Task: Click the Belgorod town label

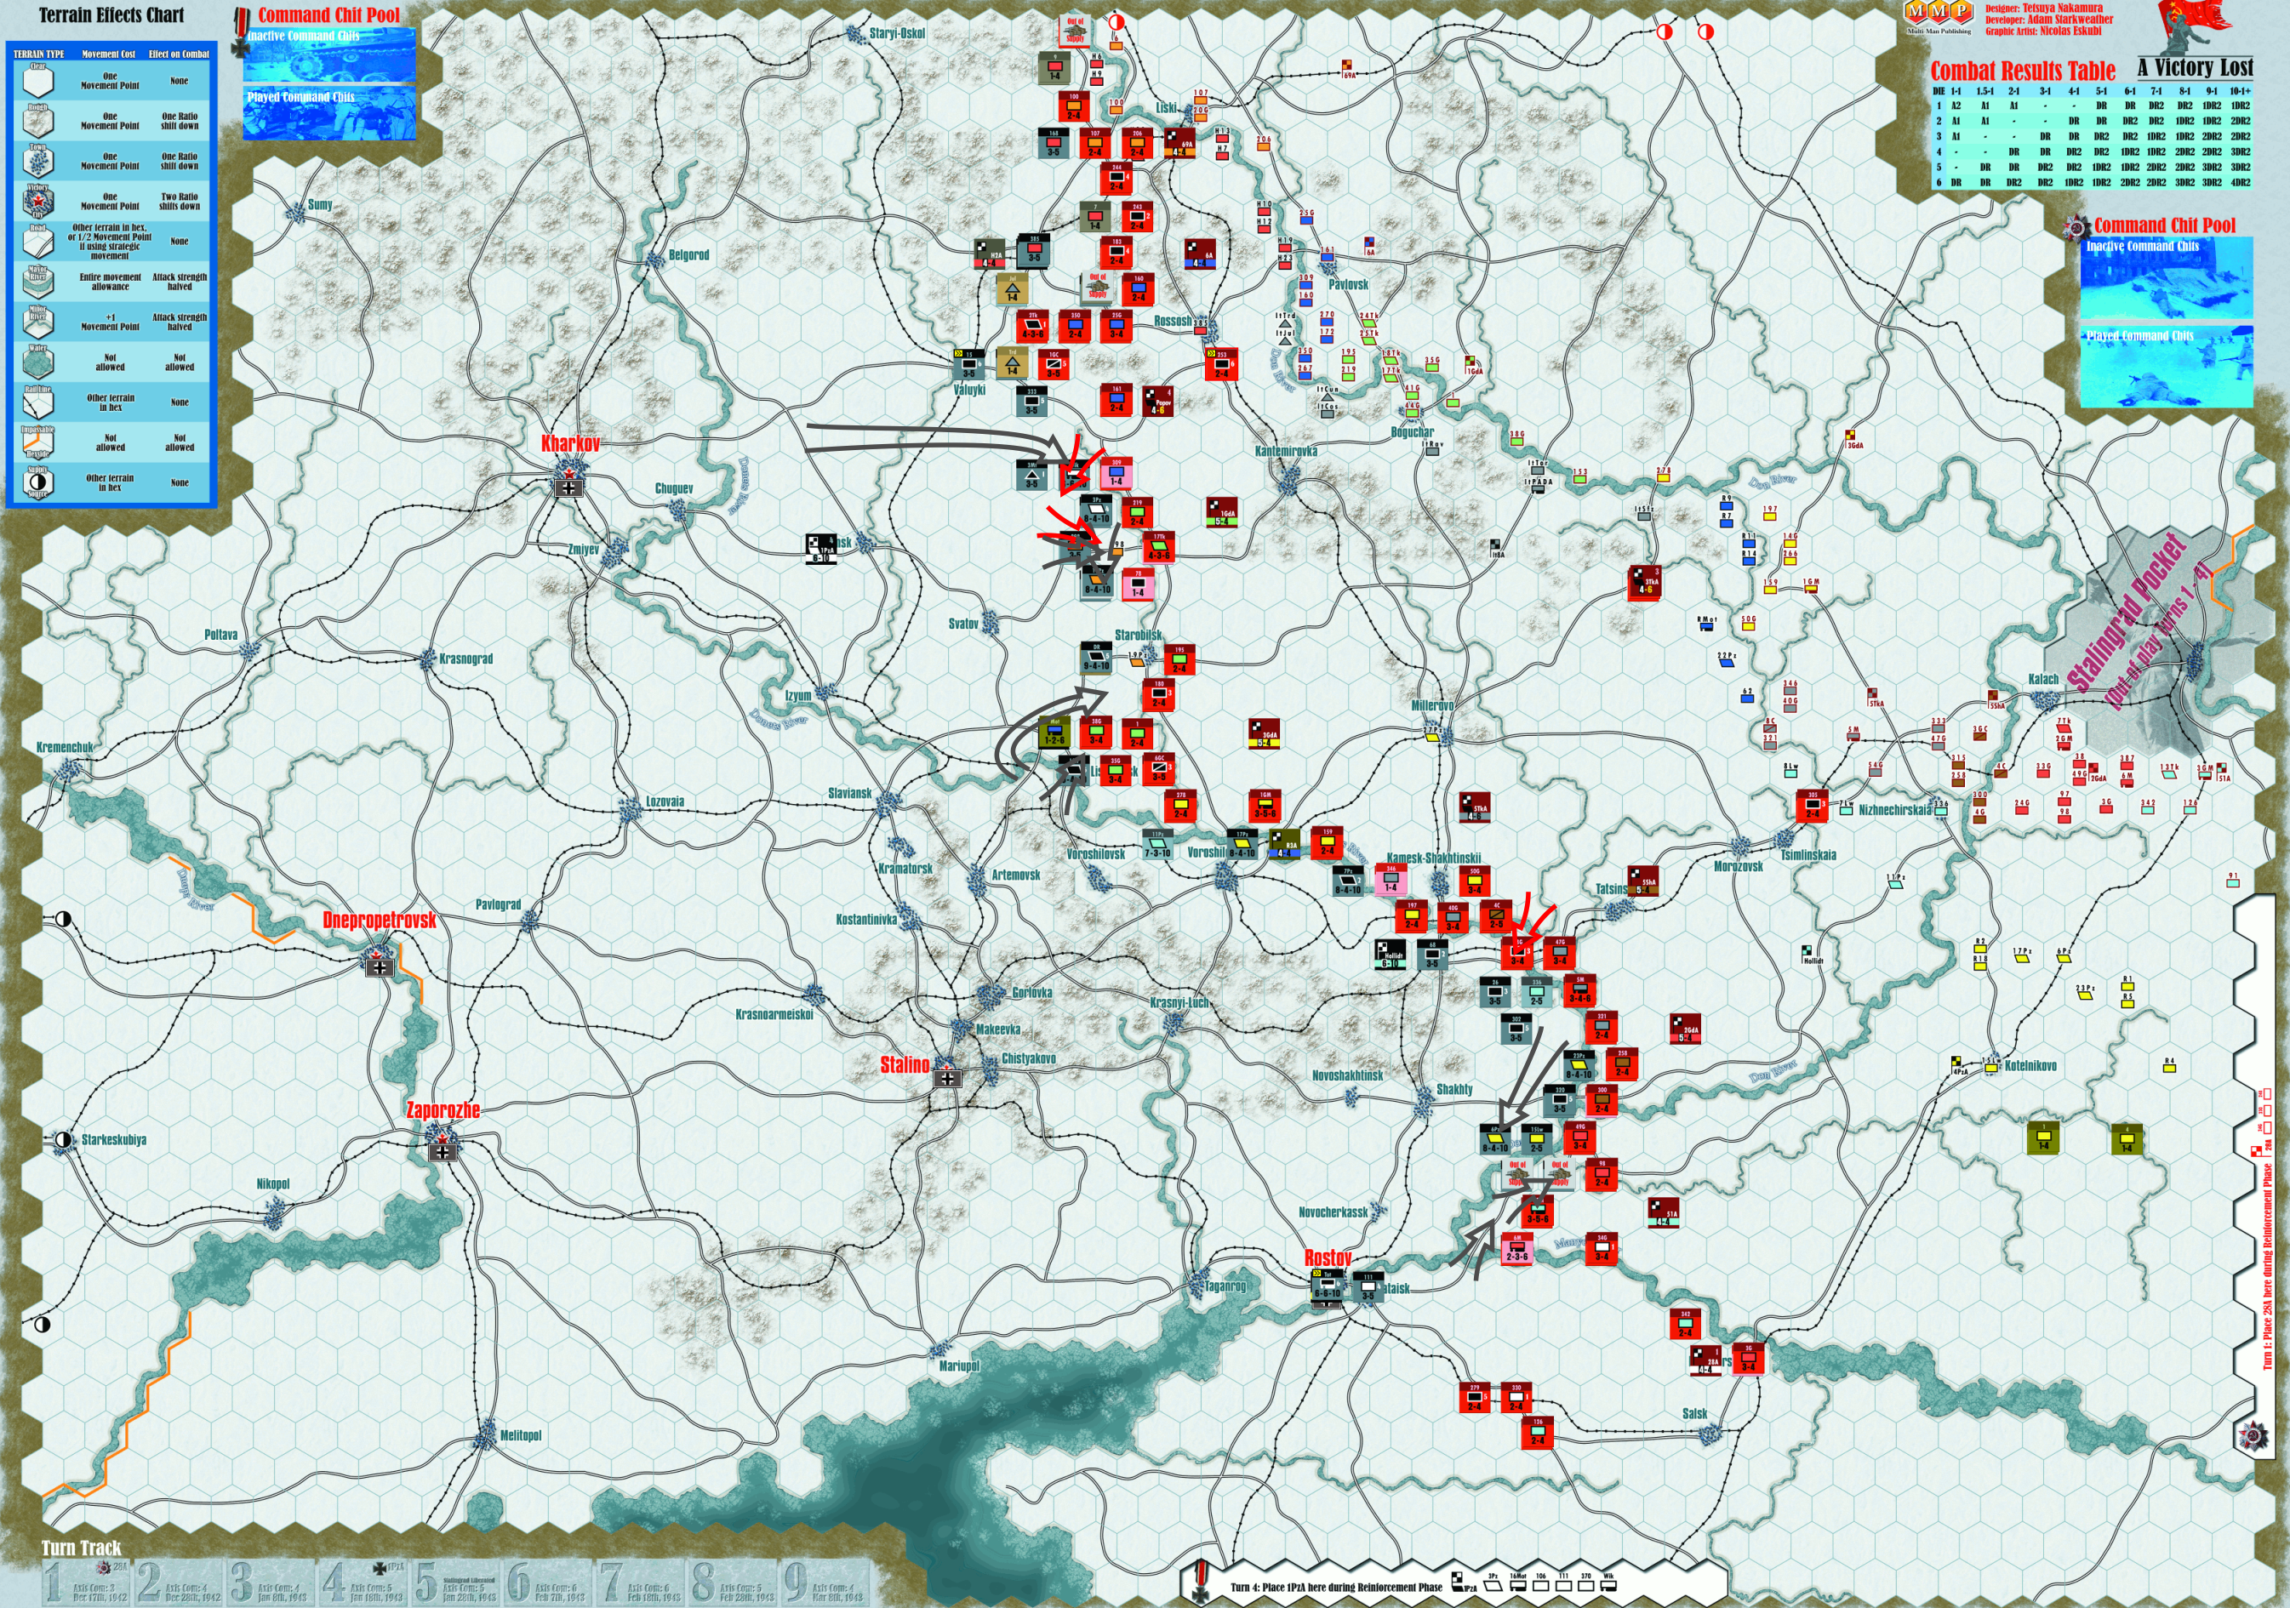Action: 688,255
